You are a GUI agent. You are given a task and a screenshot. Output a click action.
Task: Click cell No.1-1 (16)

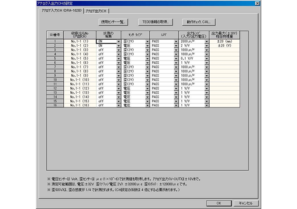point(80,105)
